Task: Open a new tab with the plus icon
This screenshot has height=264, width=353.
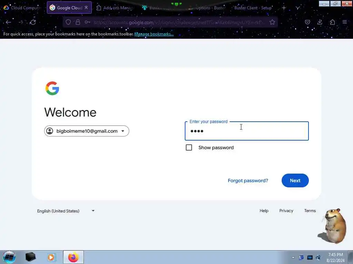Action: pos(284,8)
